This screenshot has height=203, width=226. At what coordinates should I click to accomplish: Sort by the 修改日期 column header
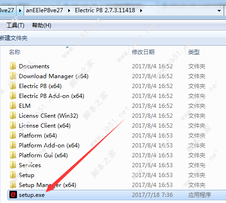pos(143,52)
